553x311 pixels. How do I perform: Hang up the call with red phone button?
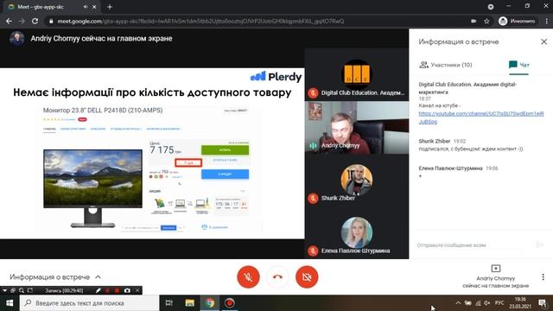pyautogui.click(x=277, y=276)
